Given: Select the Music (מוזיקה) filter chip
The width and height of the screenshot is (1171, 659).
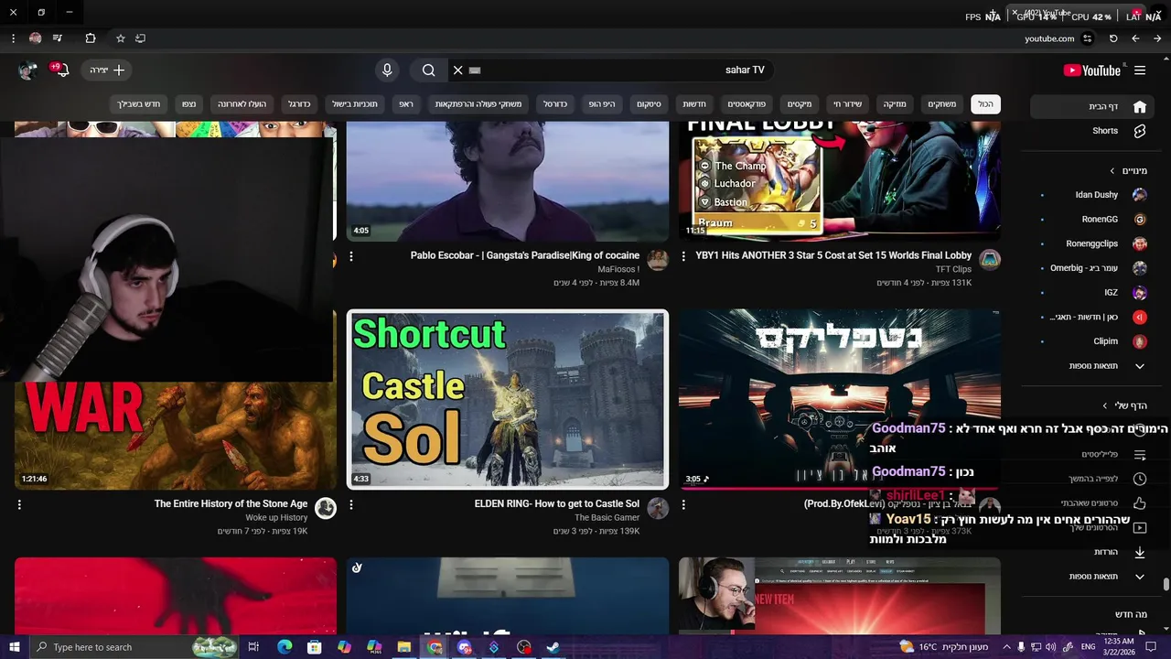Looking at the screenshot, I should 895,104.
